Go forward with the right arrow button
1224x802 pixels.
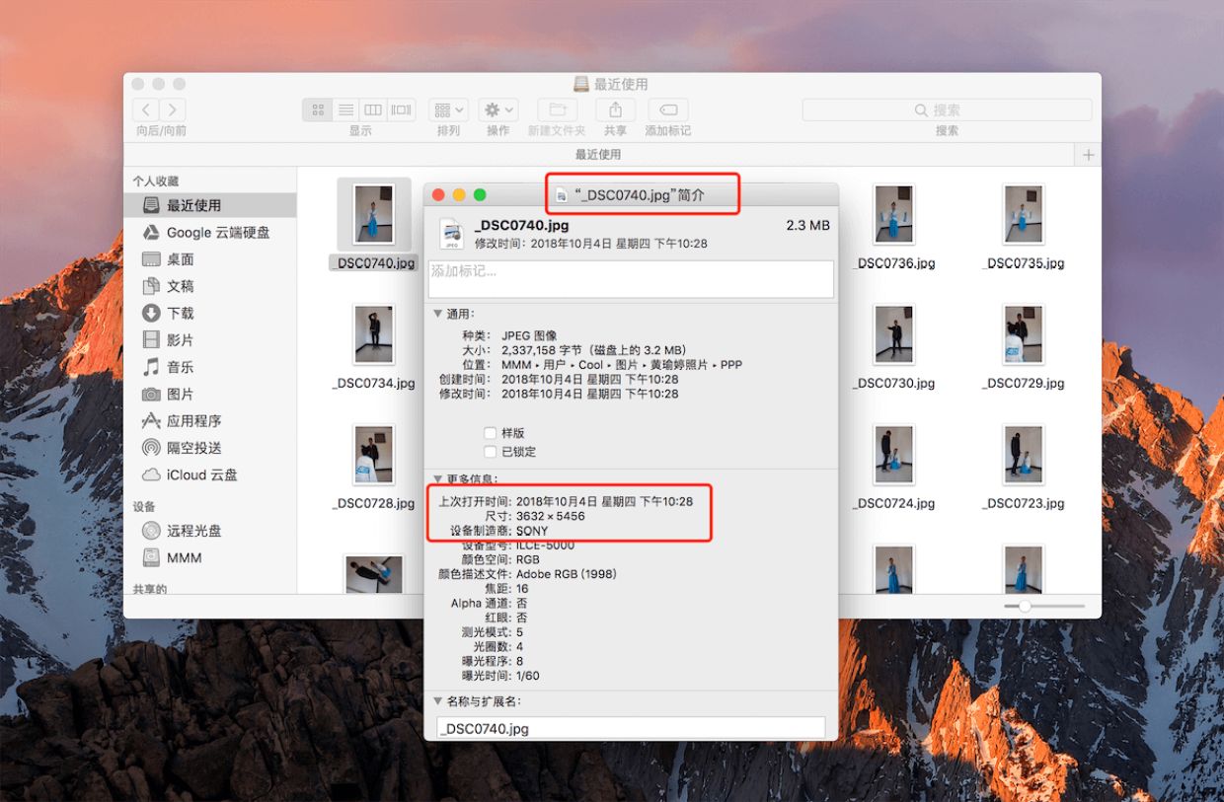point(173,109)
